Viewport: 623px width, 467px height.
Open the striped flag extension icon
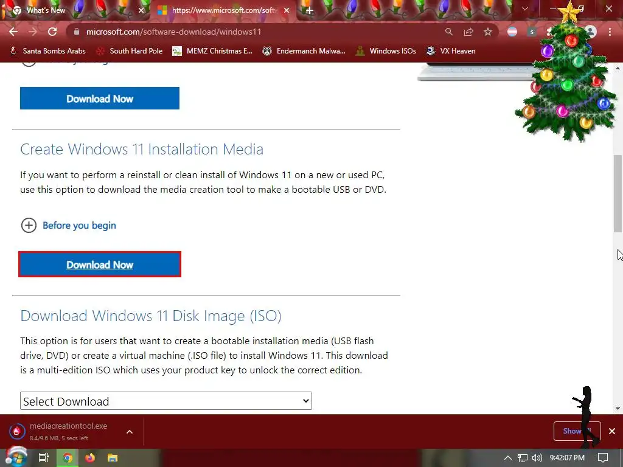(x=512, y=32)
